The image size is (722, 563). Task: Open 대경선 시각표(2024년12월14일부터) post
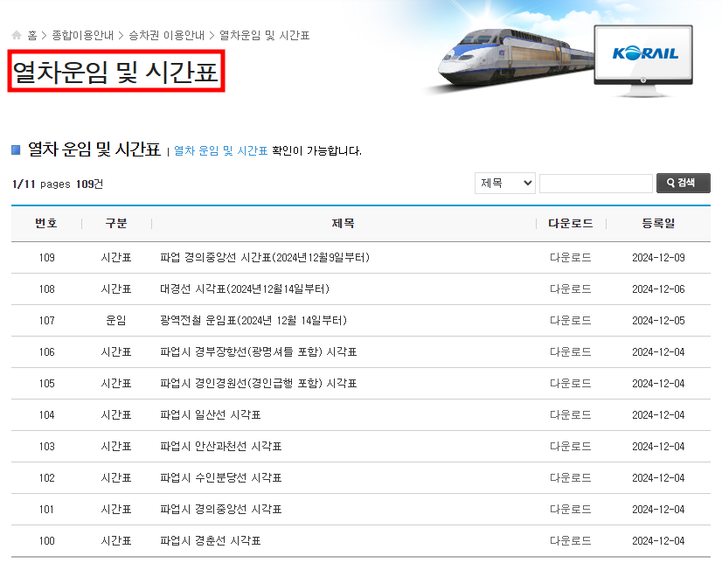tap(245, 289)
